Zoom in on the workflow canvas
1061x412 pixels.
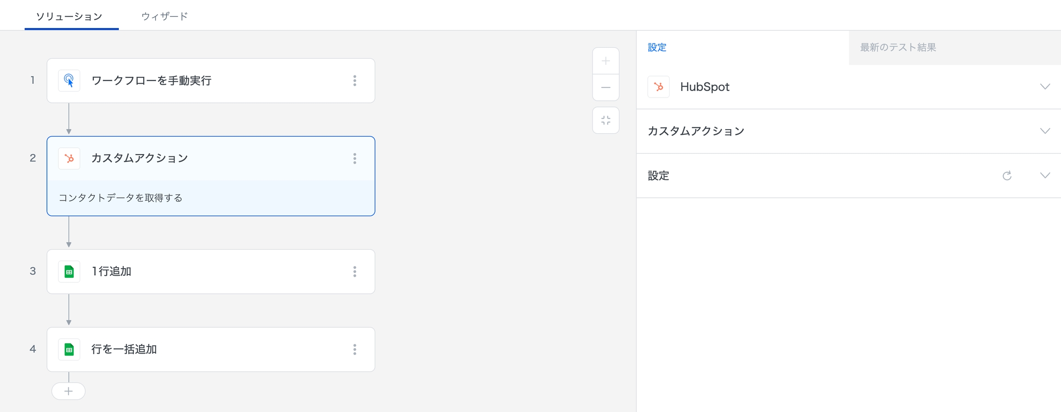point(606,61)
